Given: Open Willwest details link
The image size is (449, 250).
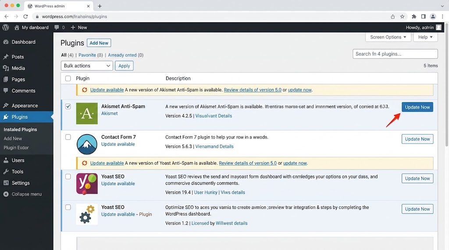Looking at the screenshot, I should tap(232, 223).
